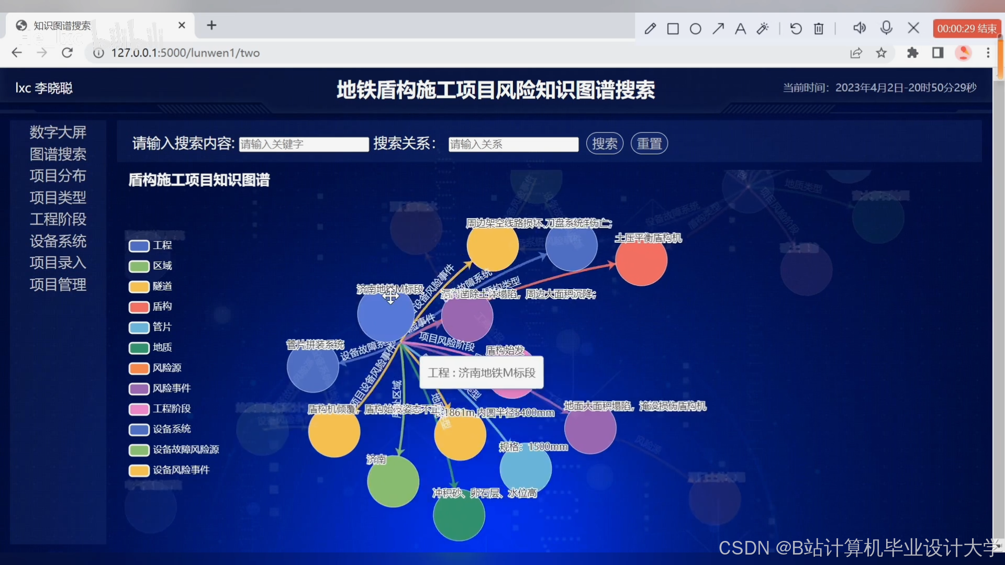
Task: Select the pencil draw tool
Action: pos(650,28)
